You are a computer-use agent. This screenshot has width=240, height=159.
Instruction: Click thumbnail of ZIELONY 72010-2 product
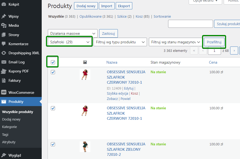[85, 147]
